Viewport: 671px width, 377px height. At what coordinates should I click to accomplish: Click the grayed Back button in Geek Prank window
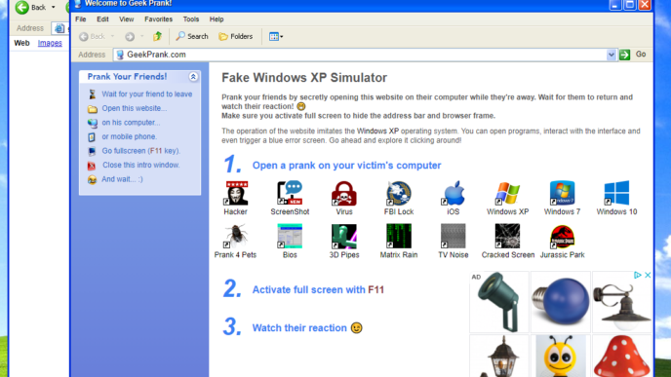[92, 36]
